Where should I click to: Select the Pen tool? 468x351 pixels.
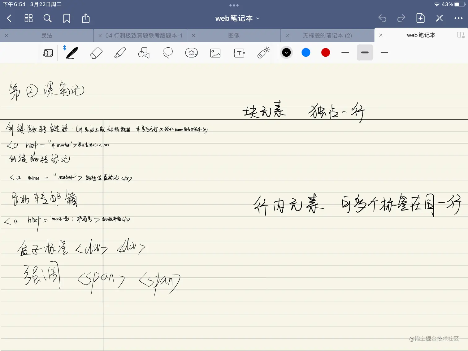(71, 53)
